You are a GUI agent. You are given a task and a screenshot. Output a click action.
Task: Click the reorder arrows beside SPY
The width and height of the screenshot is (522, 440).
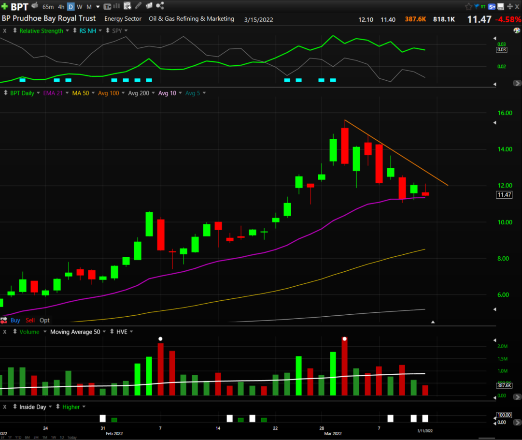pyautogui.click(x=108, y=30)
